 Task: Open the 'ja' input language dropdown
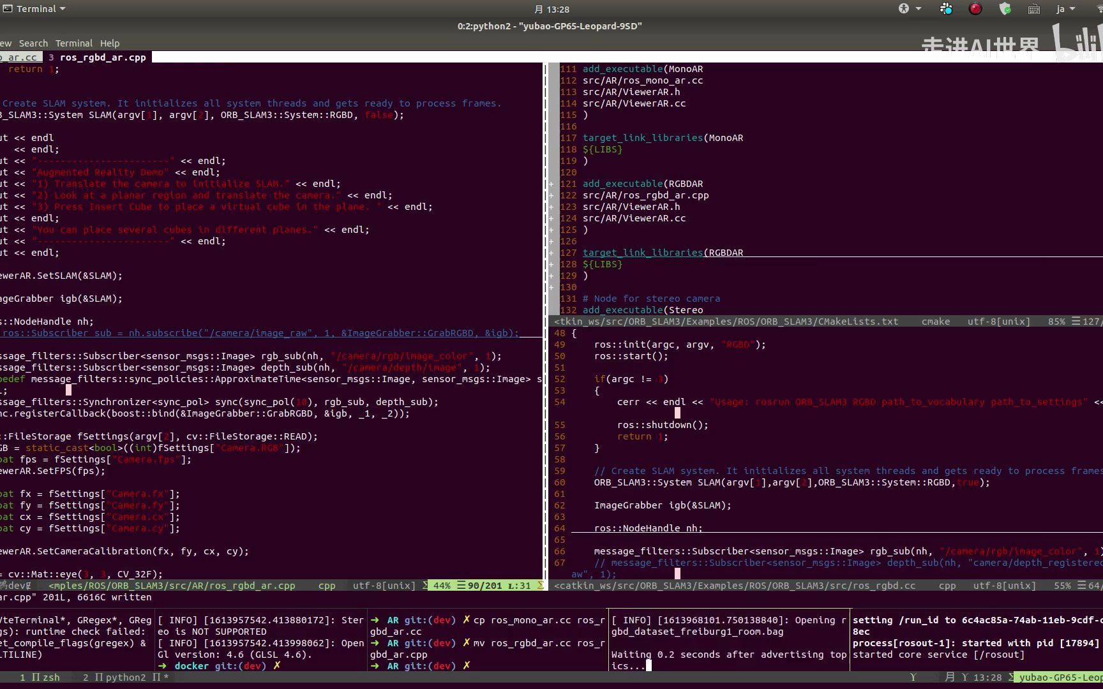click(x=1066, y=9)
